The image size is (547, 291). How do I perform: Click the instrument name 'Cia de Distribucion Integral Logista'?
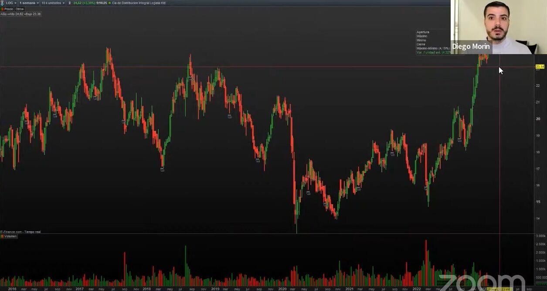tap(138, 3)
